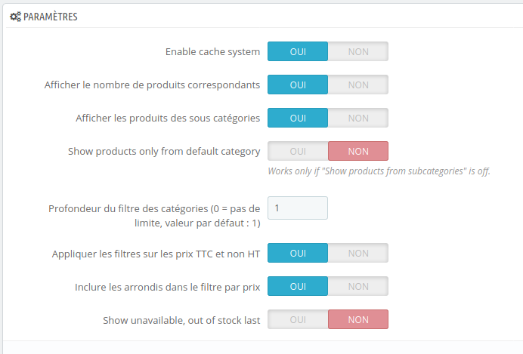Turn on arrondis dans le filtre par prix
Screen dimensions: 523x354
pos(298,287)
